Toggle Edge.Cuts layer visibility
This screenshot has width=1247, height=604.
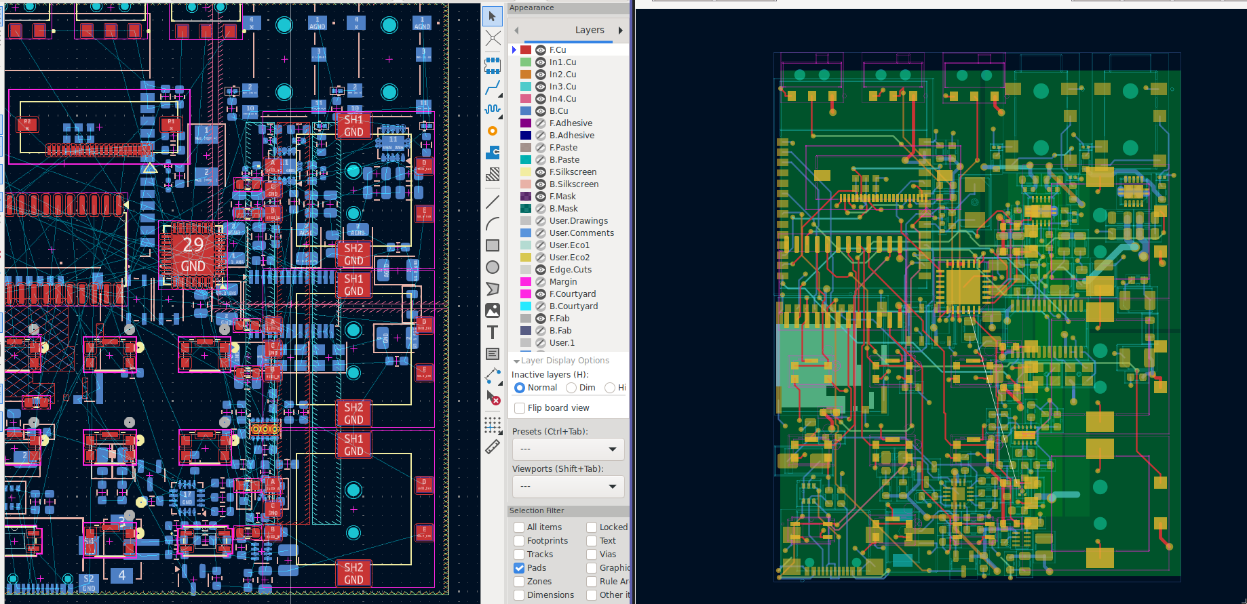click(541, 270)
